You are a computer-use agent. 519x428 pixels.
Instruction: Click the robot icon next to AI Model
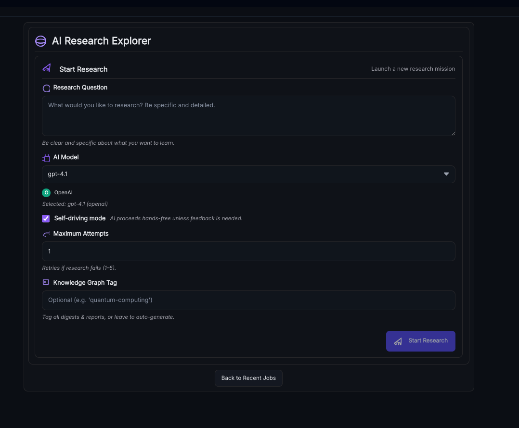click(46, 158)
